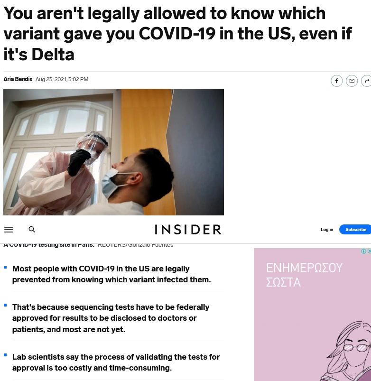Click the article headline text
This screenshot has width=371, height=381.
pos(177,34)
